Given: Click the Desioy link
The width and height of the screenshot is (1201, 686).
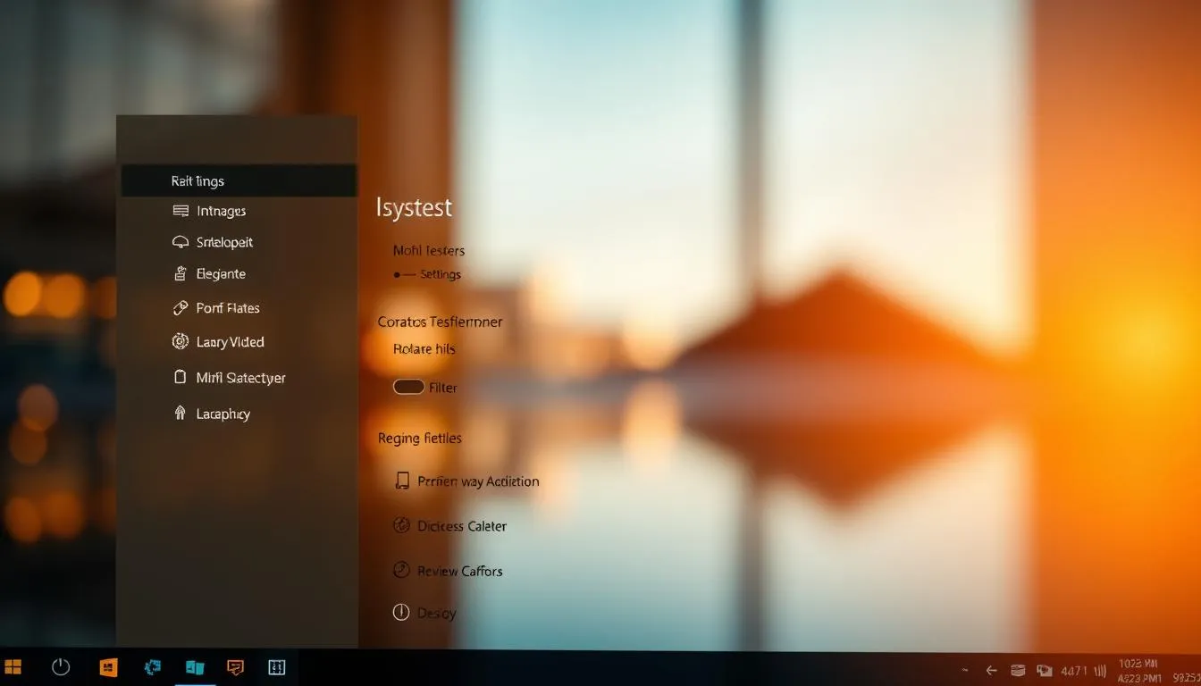Looking at the screenshot, I should click(x=436, y=613).
